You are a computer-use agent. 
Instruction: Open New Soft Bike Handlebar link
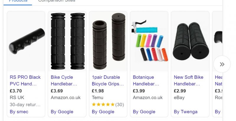pyautogui.click(x=189, y=80)
